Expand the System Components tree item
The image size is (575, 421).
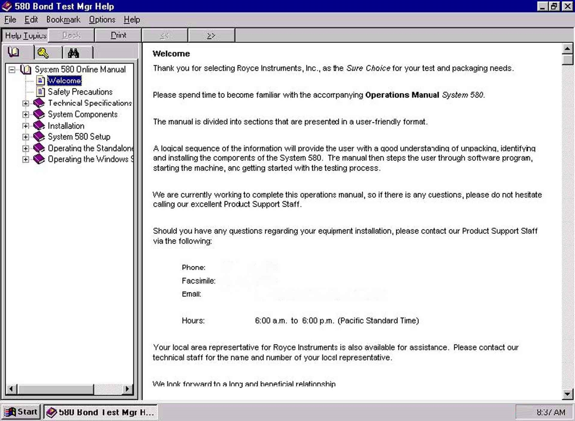[x=26, y=114]
